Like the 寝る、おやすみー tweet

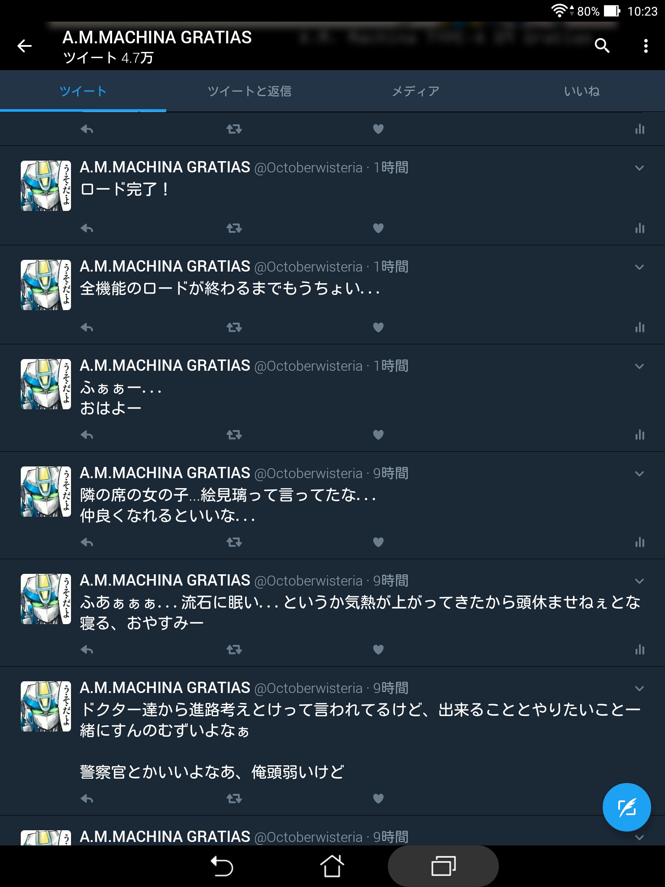pos(378,650)
